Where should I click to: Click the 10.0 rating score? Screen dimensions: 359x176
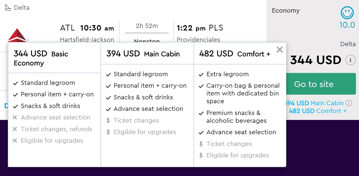pos(347,25)
